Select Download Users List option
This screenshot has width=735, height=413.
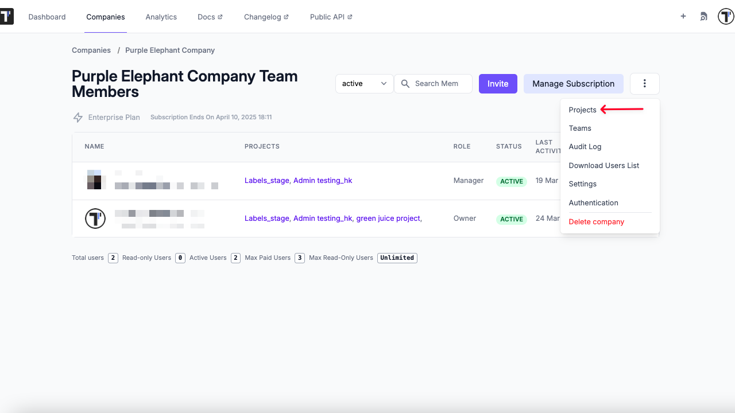(x=604, y=165)
